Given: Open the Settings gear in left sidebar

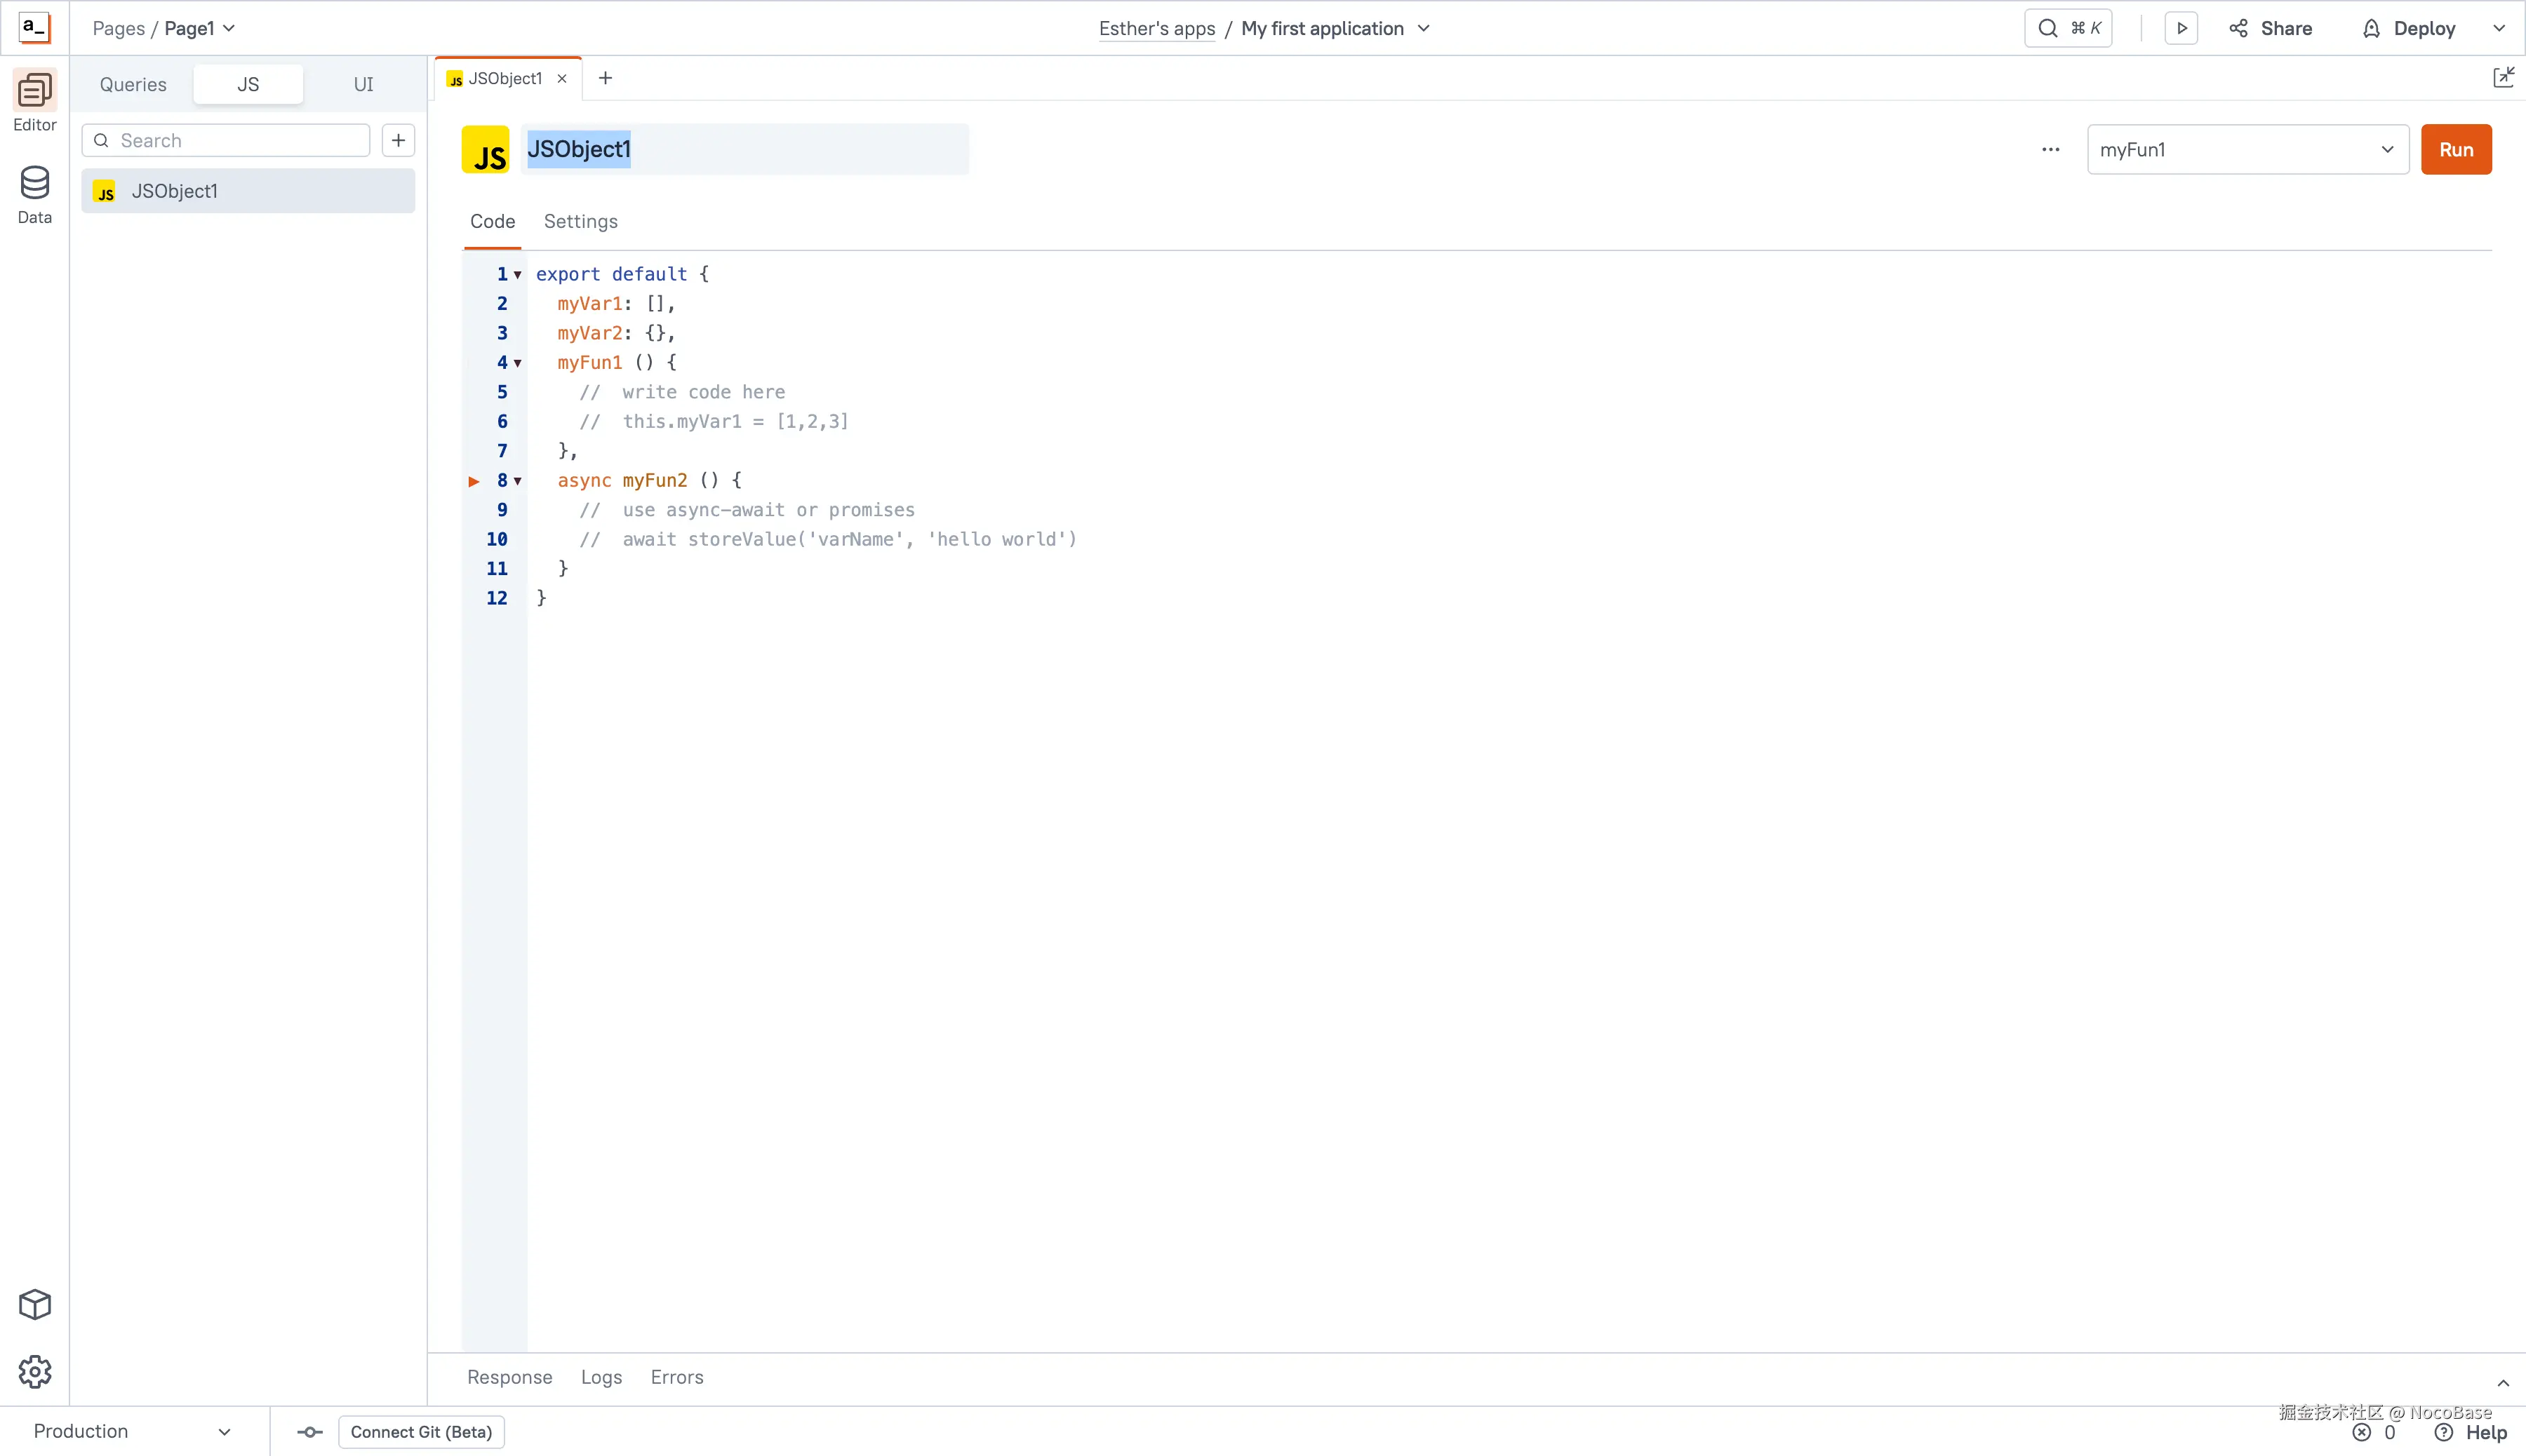Looking at the screenshot, I should tap(34, 1372).
